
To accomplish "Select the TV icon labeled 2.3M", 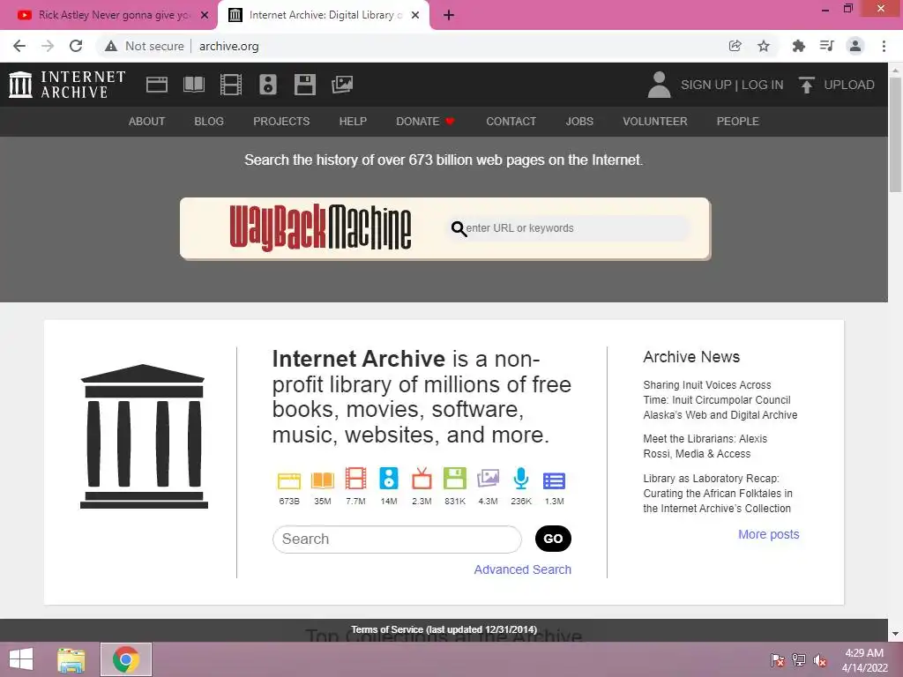I will point(422,479).
